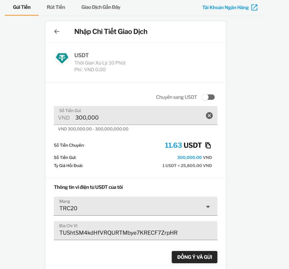Toggle the Chuyển sang USDT switch

point(208,97)
